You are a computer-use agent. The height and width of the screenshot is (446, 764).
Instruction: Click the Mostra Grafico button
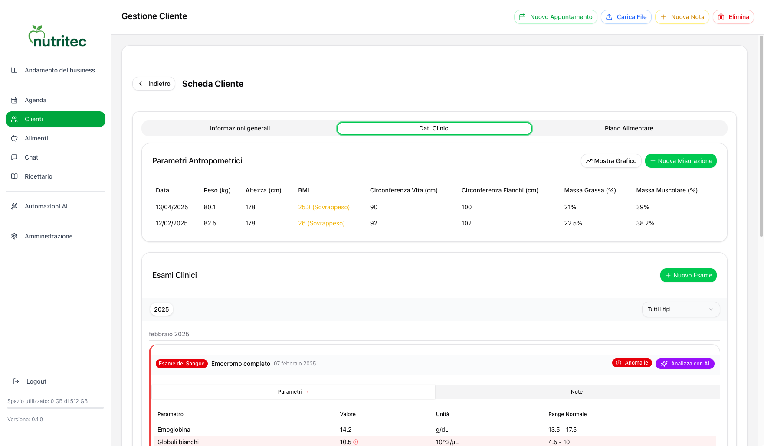611,161
